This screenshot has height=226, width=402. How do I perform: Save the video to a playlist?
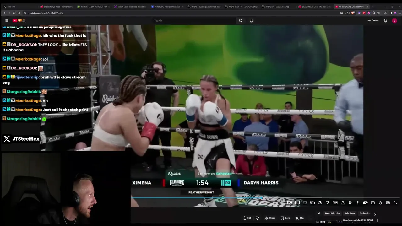285,218
